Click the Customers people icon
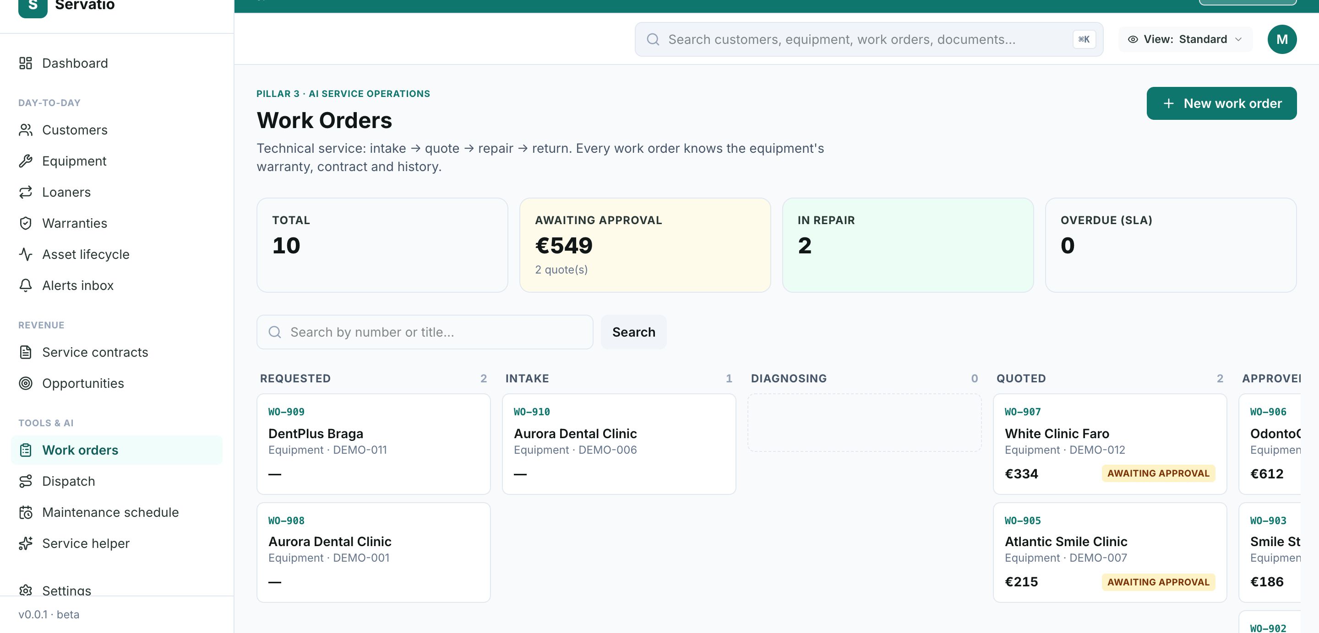Viewport: 1319px width, 633px height. [x=26, y=130]
